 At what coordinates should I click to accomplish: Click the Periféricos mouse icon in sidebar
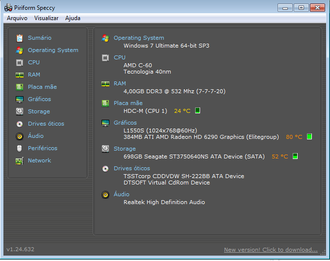(19, 148)
